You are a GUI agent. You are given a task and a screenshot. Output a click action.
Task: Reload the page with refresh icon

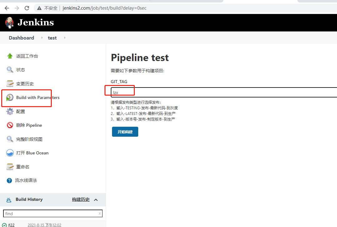click(x=27, y=8)
